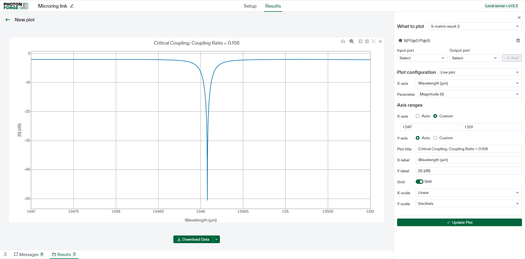The height and width of the screenshot is (259, 525).
Task: Autoscale the plot axes
Action: pyautogui.click(x=374, y=41)
